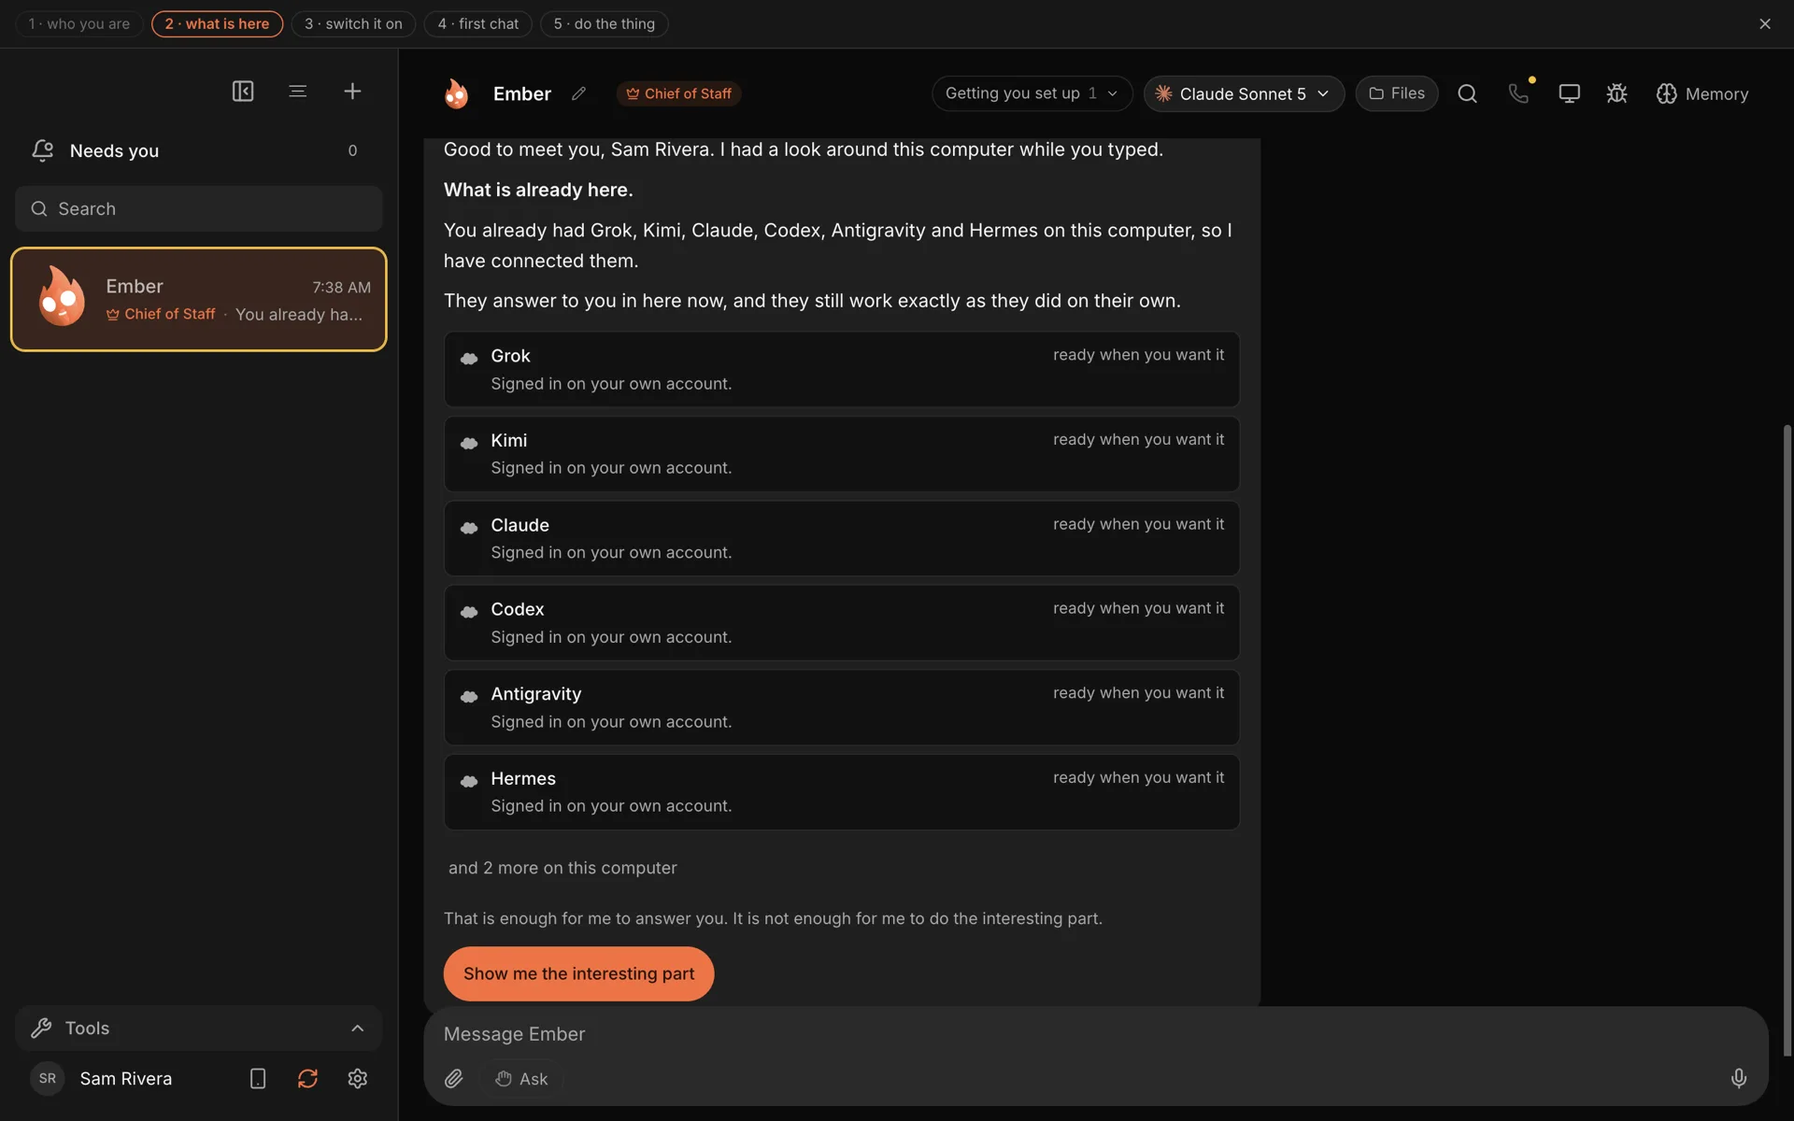Click Show me the interesting part button
Screen dimensions: 1794x1121
tap(578, 973)
